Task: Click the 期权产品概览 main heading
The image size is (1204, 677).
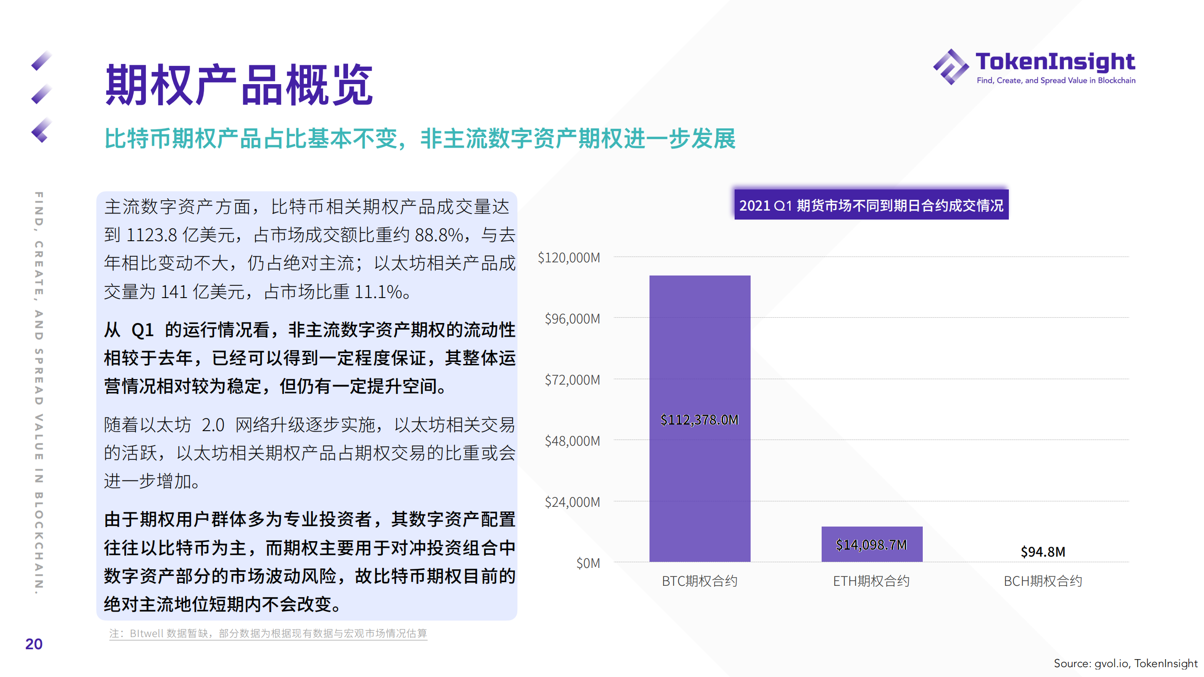Action: point(239,85)
